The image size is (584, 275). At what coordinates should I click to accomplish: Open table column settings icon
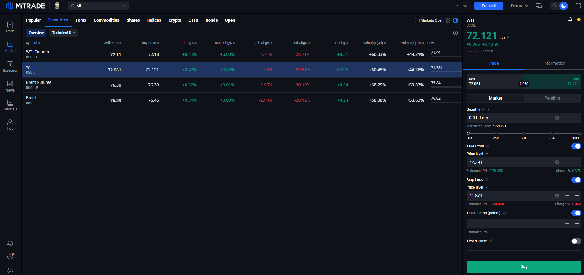pyautogui.click(x=455, y=33)
